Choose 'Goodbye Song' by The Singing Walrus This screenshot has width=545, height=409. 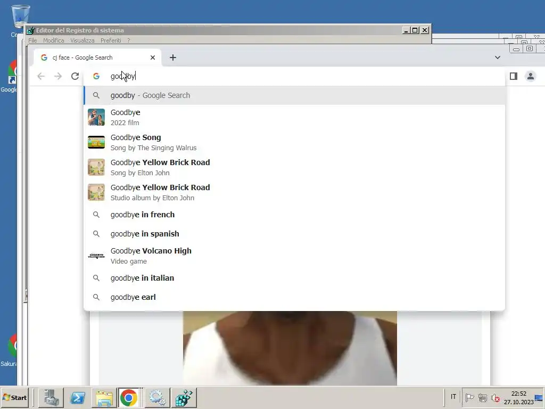point(294,142)
